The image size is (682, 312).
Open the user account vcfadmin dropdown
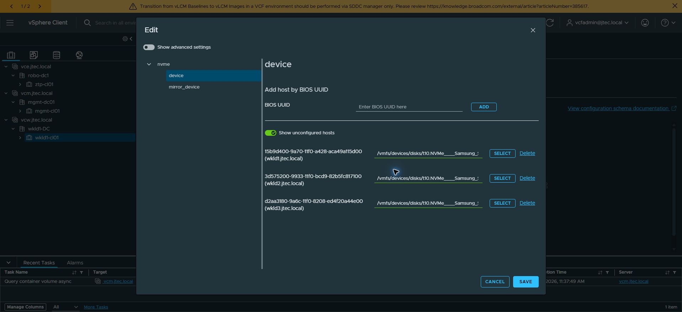597,23
